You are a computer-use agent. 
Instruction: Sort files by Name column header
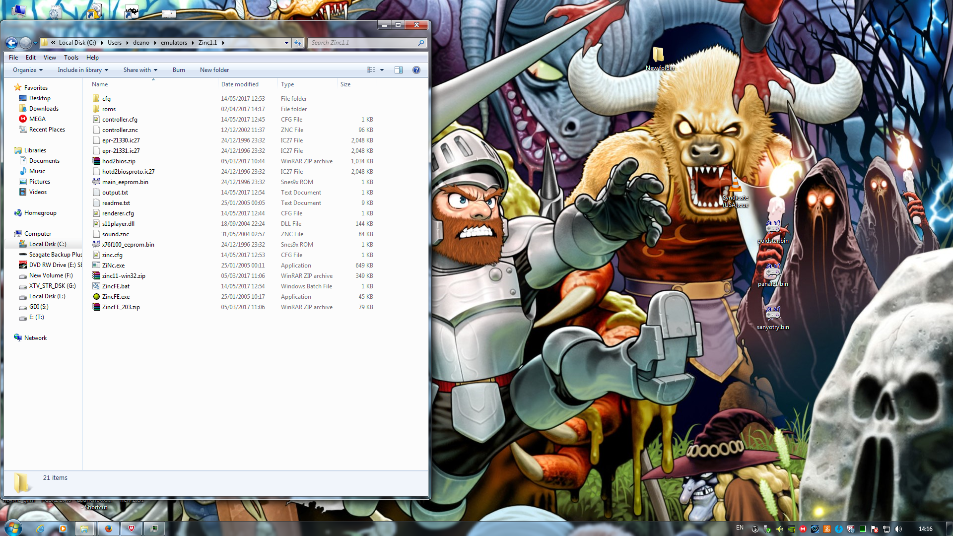[x=99, y=84]
